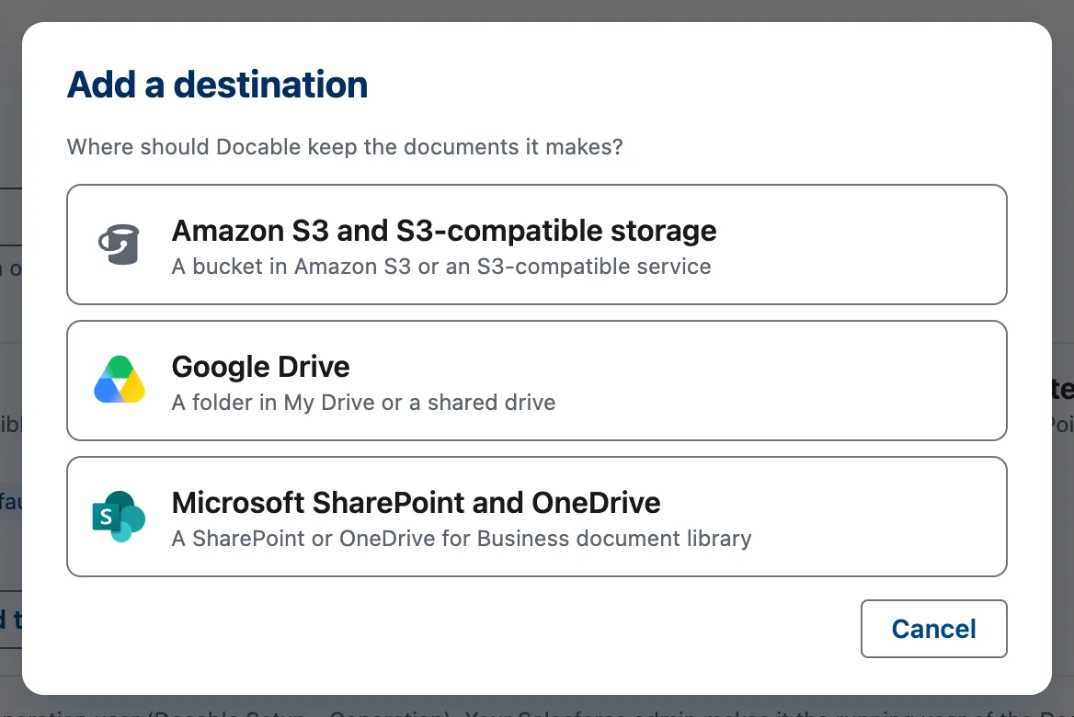Select the Google Drive title
Viewport: 1074px width, 717px height.
[x=260, y=367]
